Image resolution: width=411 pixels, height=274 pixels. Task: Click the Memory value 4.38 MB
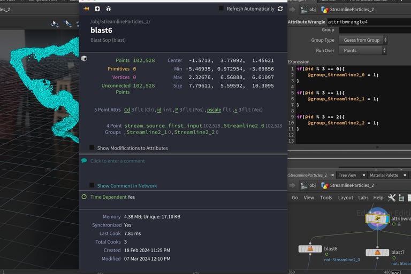133,217
